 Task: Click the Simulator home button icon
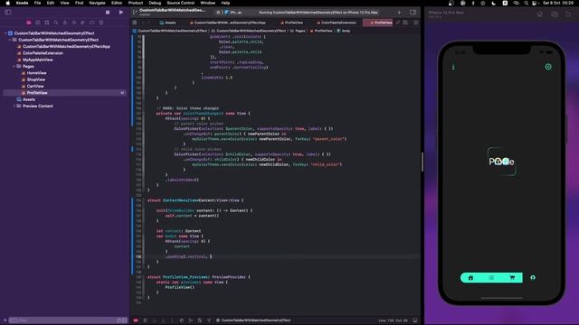540,14
